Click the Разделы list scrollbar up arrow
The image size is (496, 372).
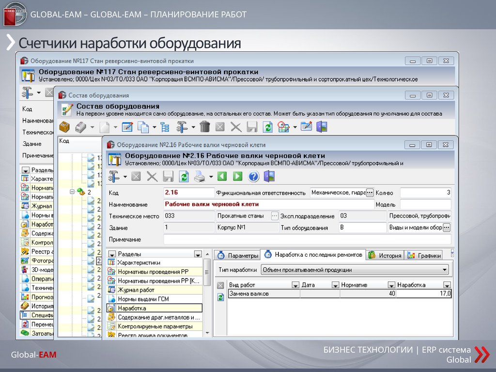click(x=207, y=254)
